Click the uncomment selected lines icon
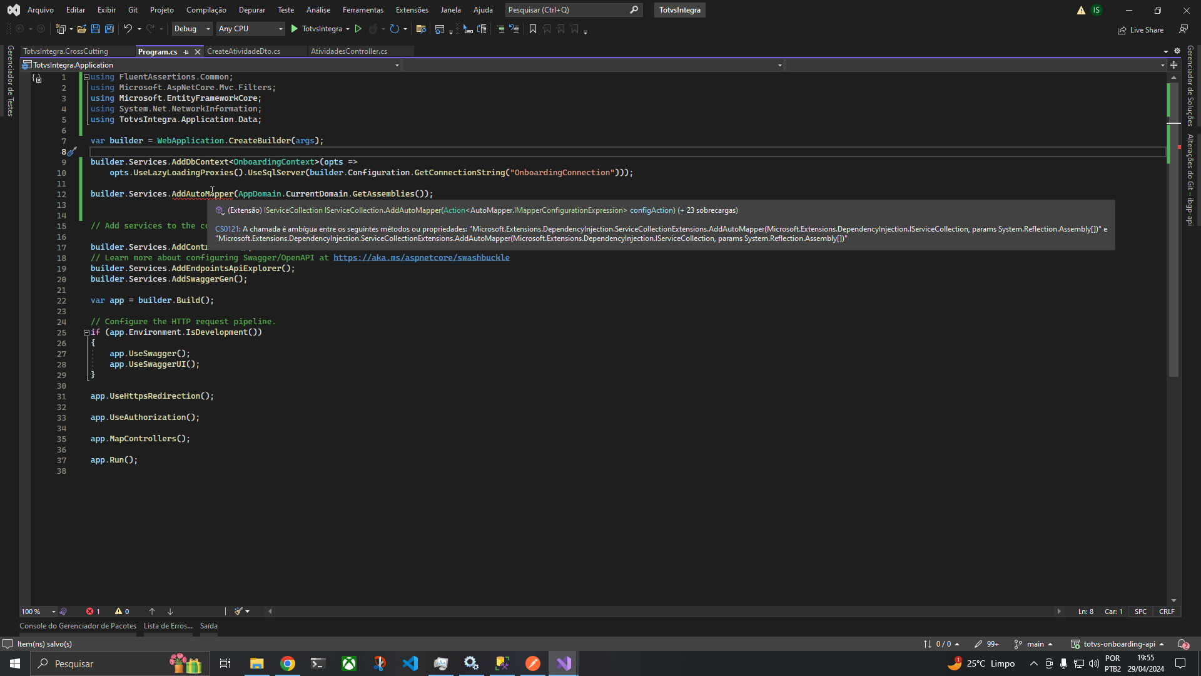1201x676 pixels. [514, 29]
